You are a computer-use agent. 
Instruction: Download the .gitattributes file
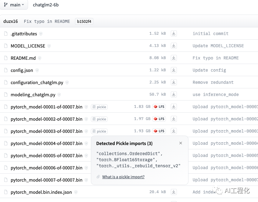pos(174,34)
